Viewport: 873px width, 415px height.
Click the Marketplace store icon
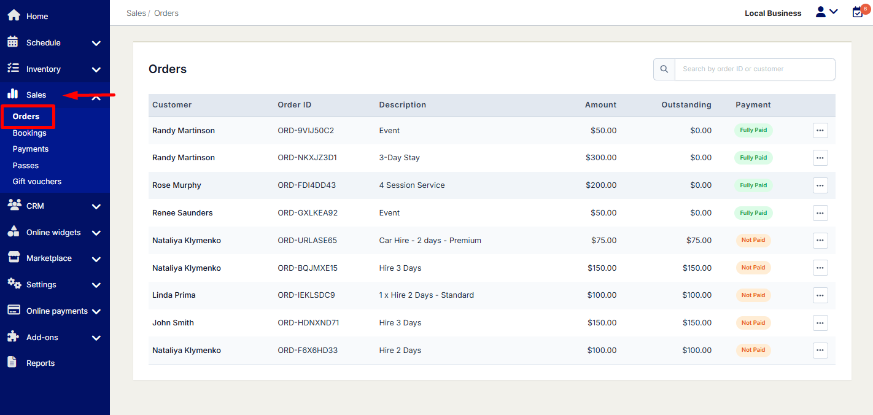pyautogui.click(x=14, y=258)
